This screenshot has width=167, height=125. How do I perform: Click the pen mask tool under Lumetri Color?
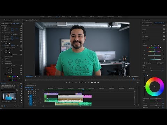[x=9, y=52]
